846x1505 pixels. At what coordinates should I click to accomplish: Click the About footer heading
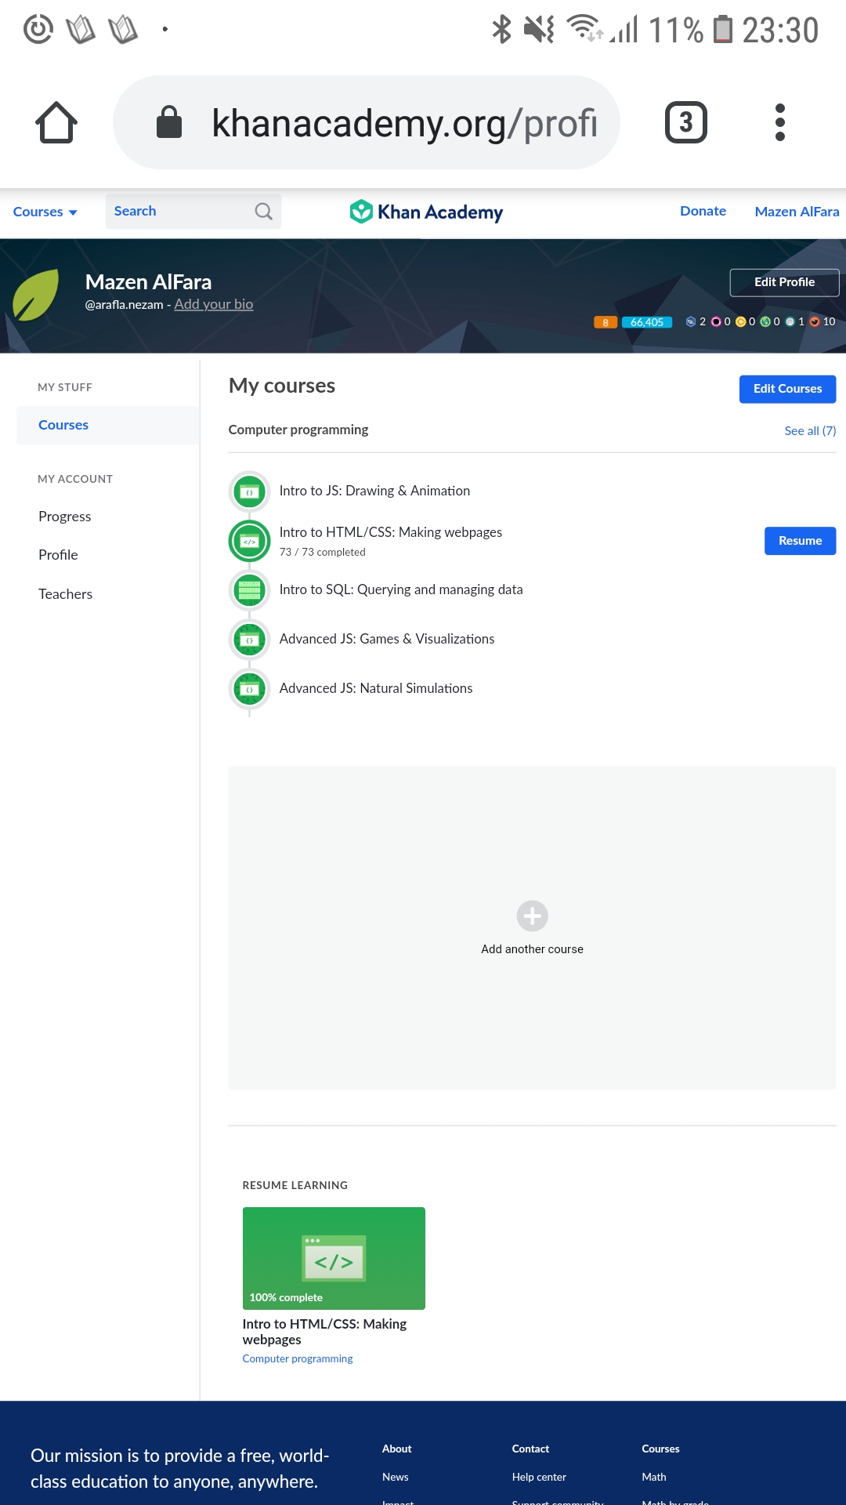tap(396, 1449)
